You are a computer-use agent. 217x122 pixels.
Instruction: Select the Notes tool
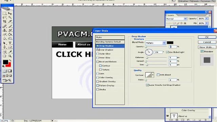click(4, 52)
